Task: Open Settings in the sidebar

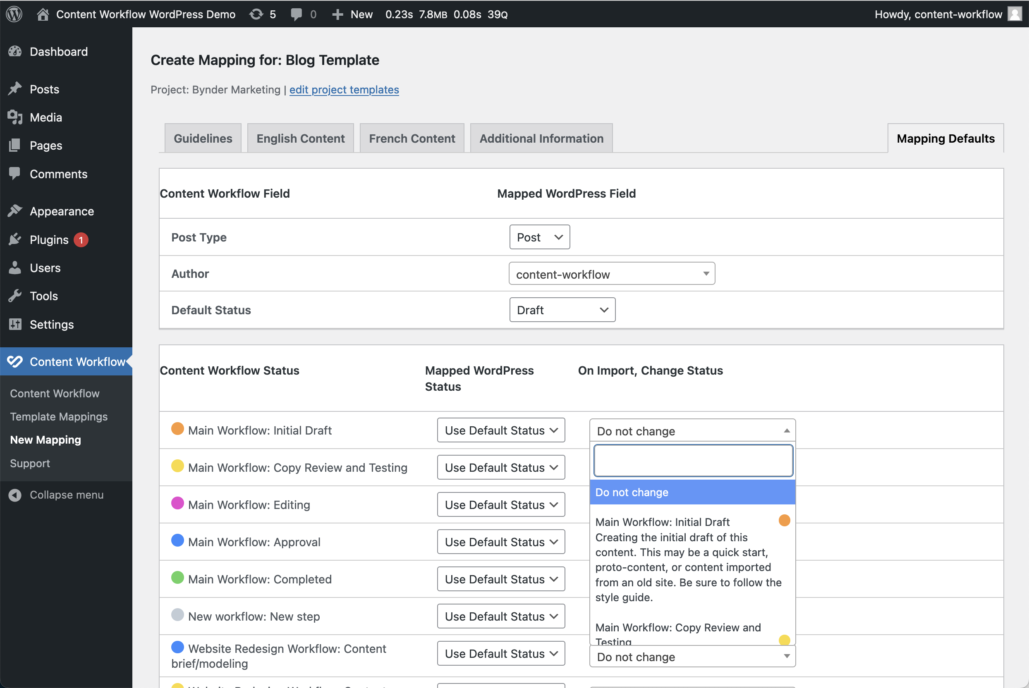Action: 51,324
